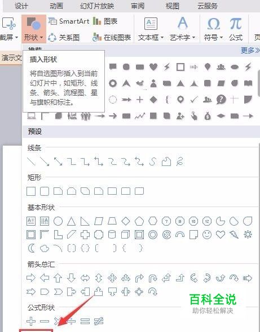Choose the not-equal formula shape
Screen dimensions: 260x332
99,321
